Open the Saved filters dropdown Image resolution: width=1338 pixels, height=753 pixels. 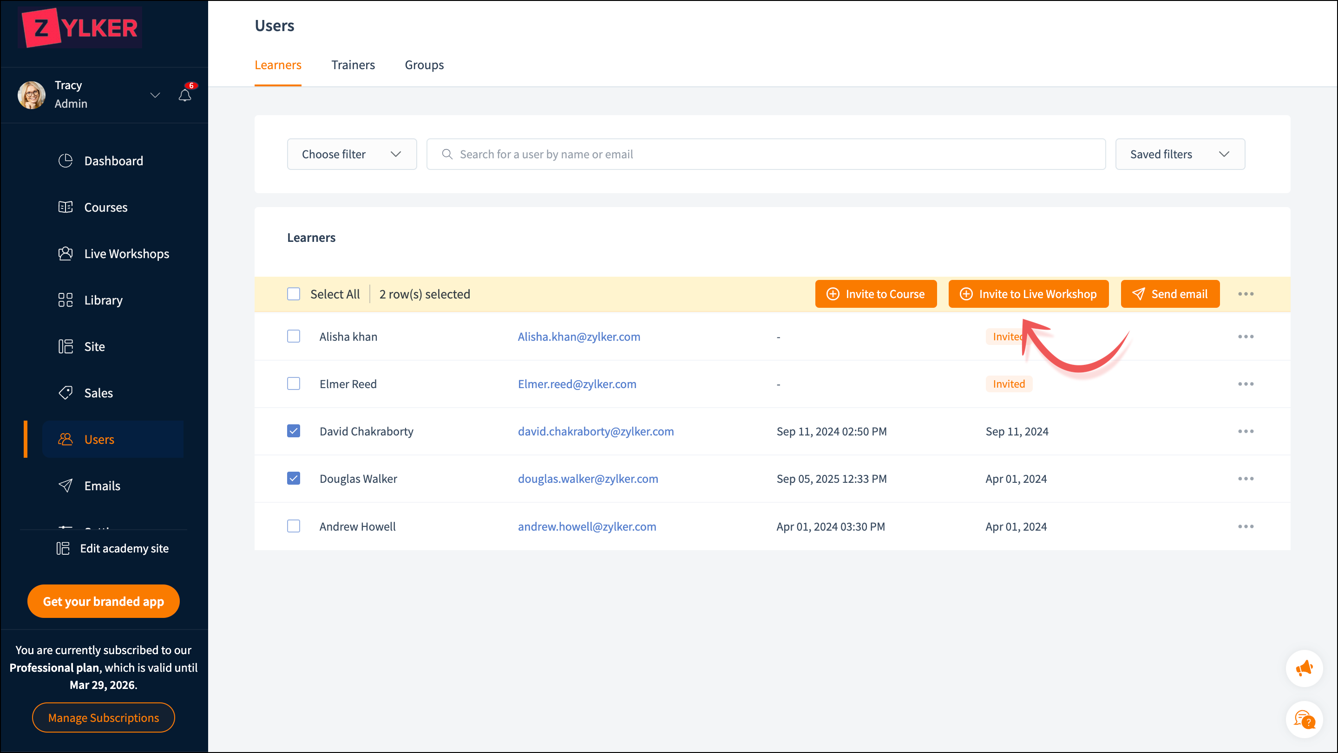(1180, 154)
